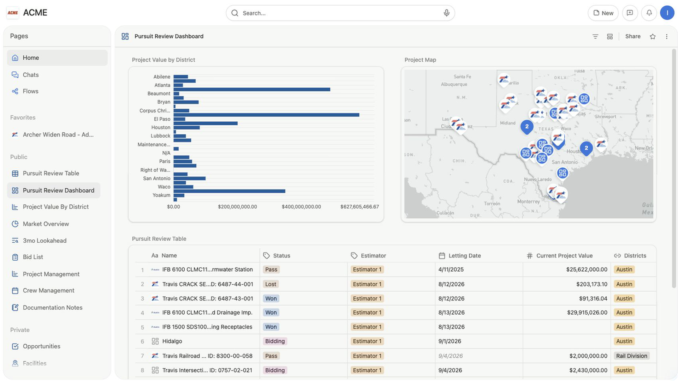The width and height of the screenshot is (678, 381).
Task: Click the Current Project Value hash icon
Action: (530, 255)
